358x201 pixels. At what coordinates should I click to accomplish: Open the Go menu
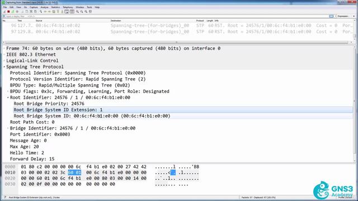[x=25, y=7]
